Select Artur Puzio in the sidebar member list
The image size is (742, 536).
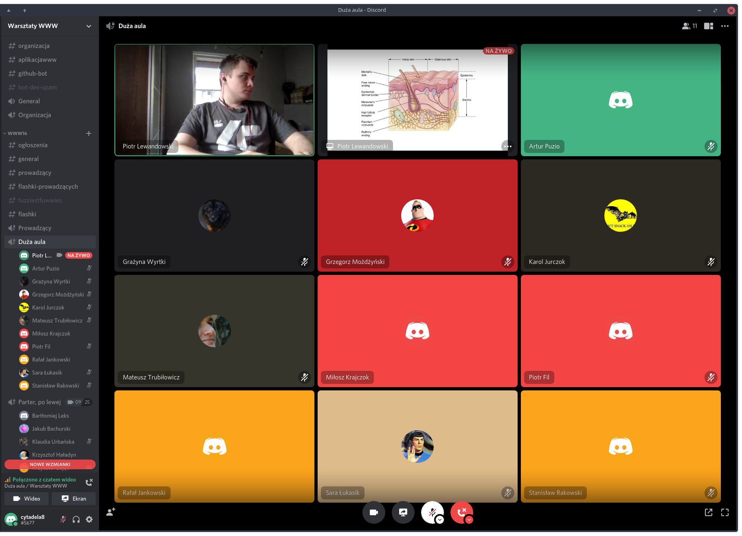[x=56, y=269]
